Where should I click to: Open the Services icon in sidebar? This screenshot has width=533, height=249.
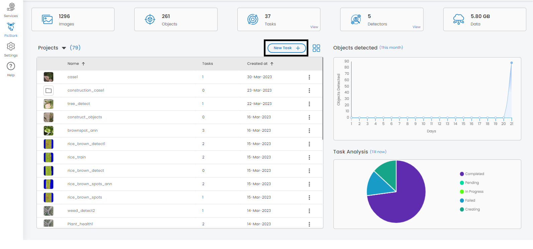pos(11,7)
